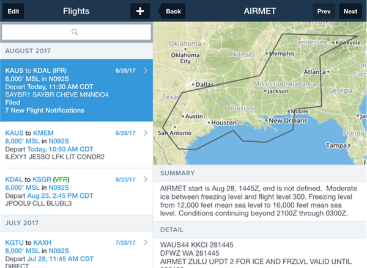Tap the AIRMET summary text block
Screen dimensions: 367x268
(260, 201)
